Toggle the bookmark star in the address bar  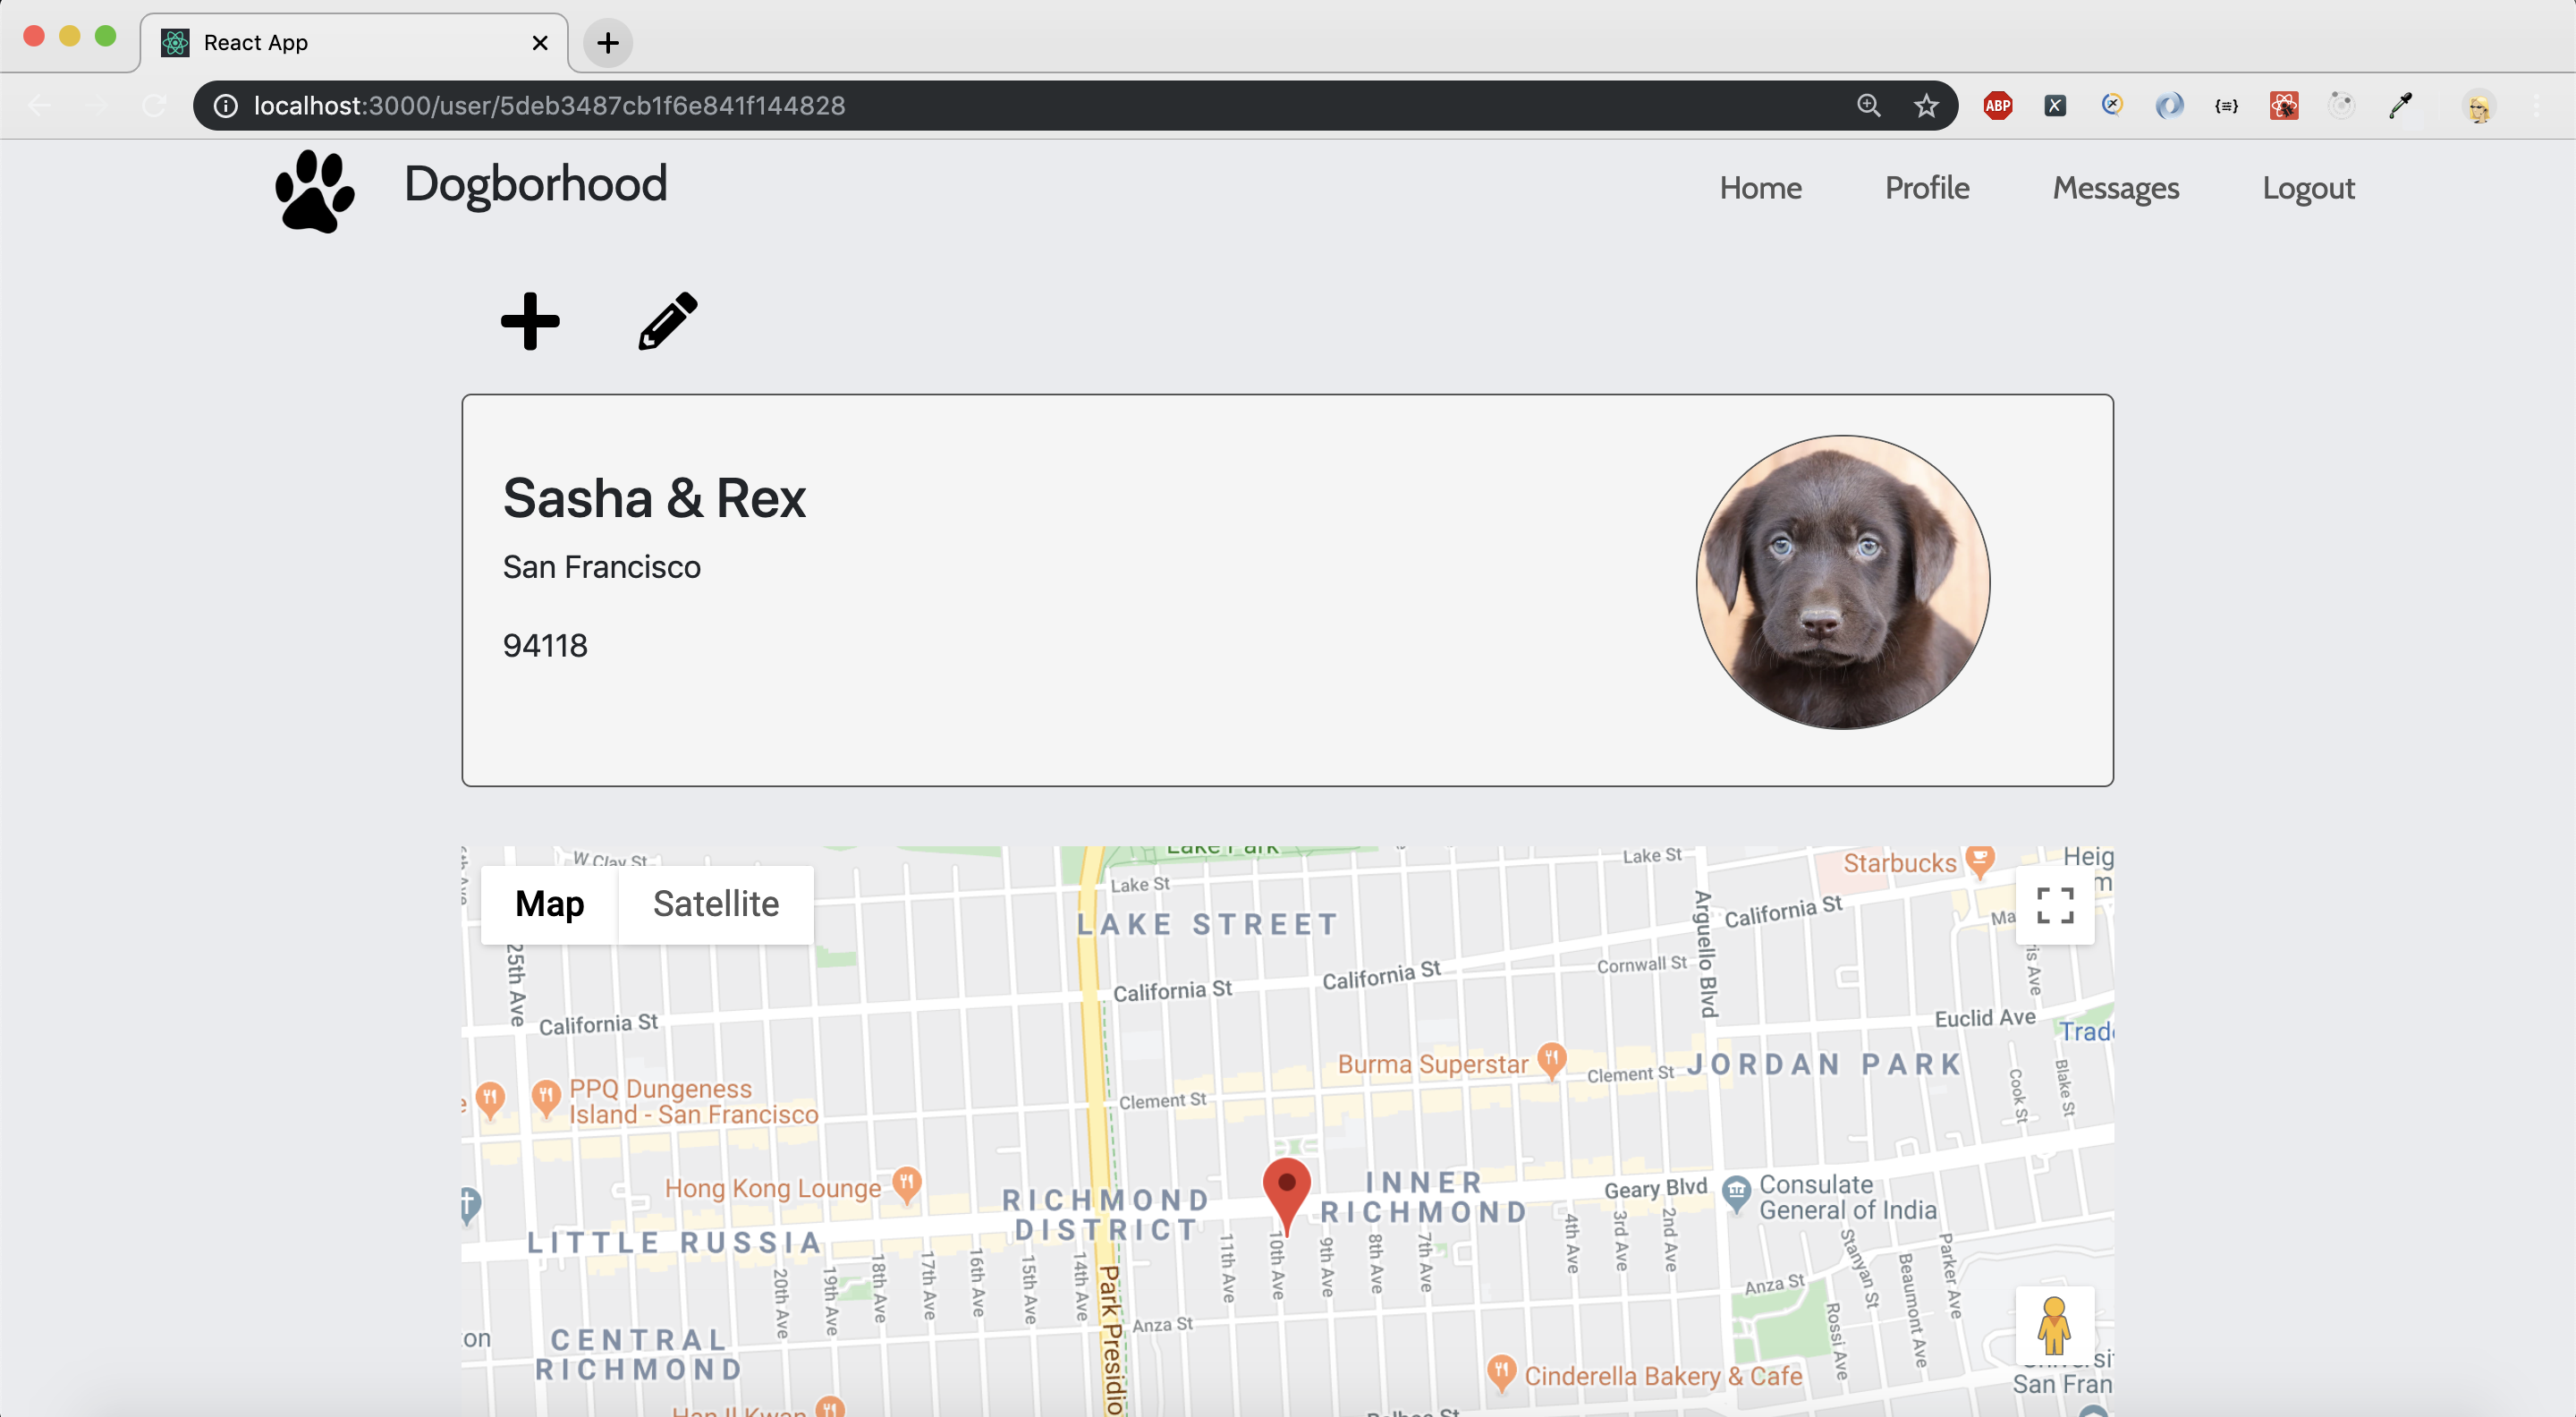tap(1926, 105)
